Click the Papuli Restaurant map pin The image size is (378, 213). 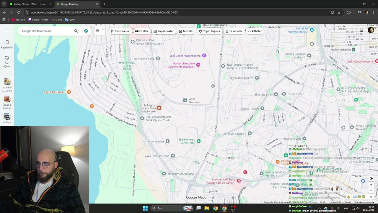pyautogui.click(x=69, y=92)
